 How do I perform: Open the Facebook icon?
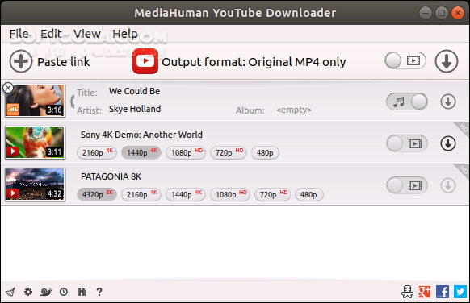443,292
